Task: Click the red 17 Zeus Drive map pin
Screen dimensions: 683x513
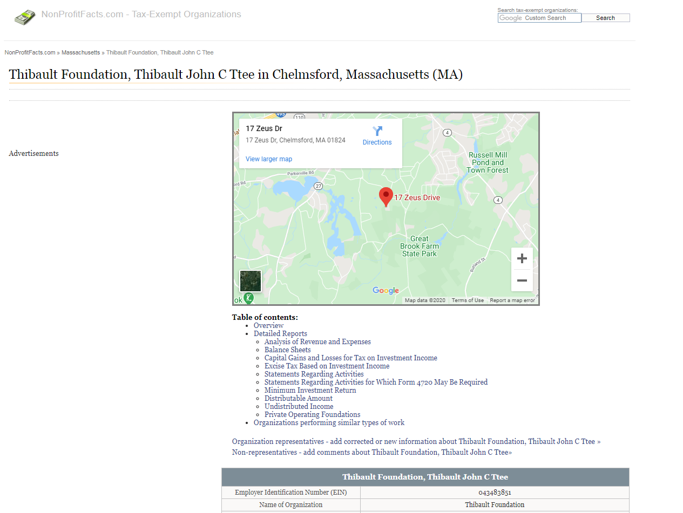Action: 386,197
